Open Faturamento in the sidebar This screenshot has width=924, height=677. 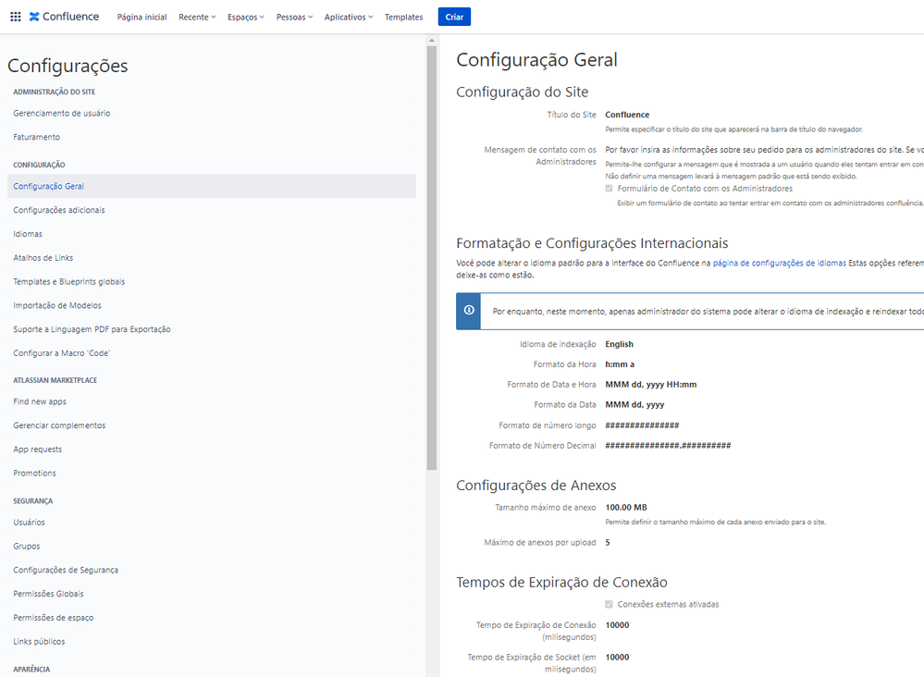pos(37,137)
